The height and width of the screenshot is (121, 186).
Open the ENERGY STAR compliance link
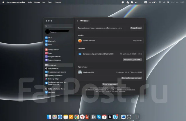99,90
